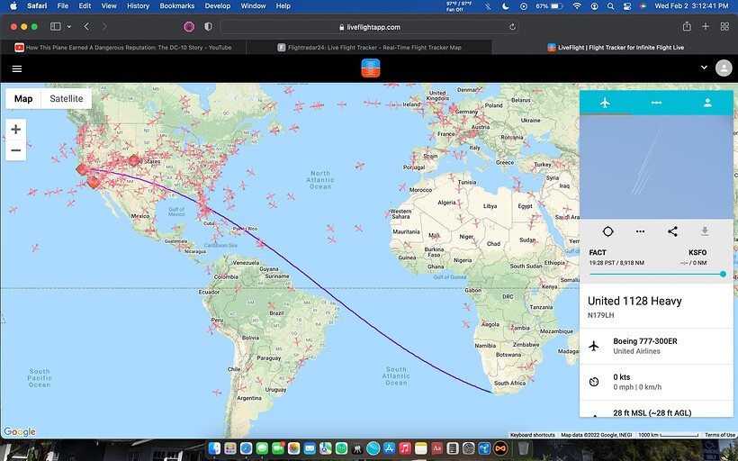Open Music app from the Dock
This screenshot has height=461, width=738.
point(405,448)
